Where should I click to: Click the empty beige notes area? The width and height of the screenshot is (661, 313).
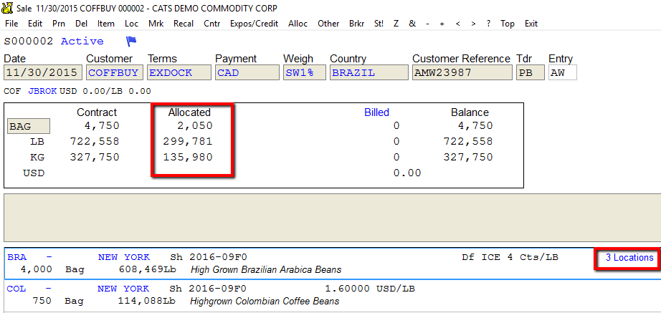[x=332, y=217]
